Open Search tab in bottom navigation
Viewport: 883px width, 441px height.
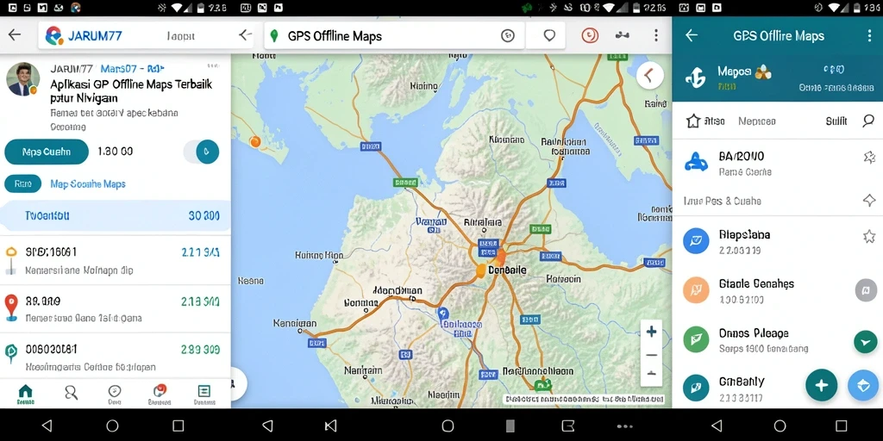[x=71, y=393]
